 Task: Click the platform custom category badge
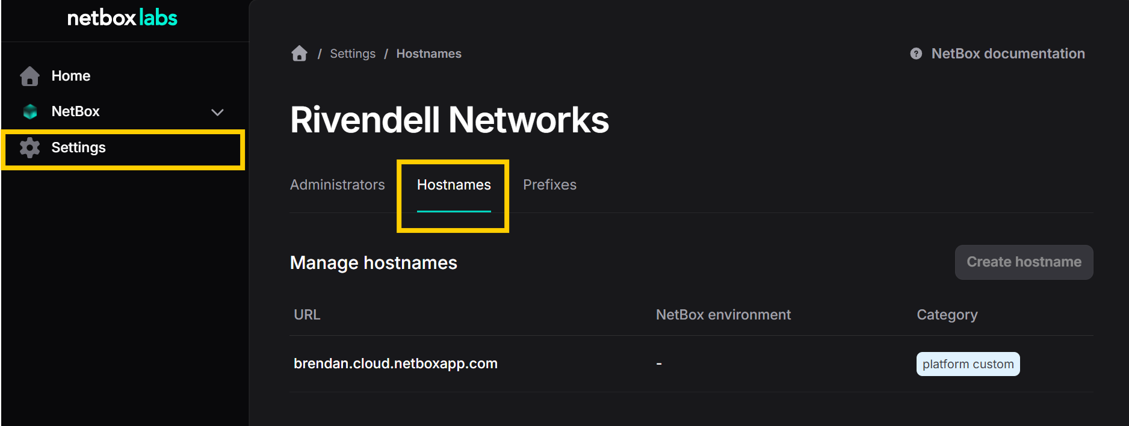pyautogui.click(x=968, y=364)
